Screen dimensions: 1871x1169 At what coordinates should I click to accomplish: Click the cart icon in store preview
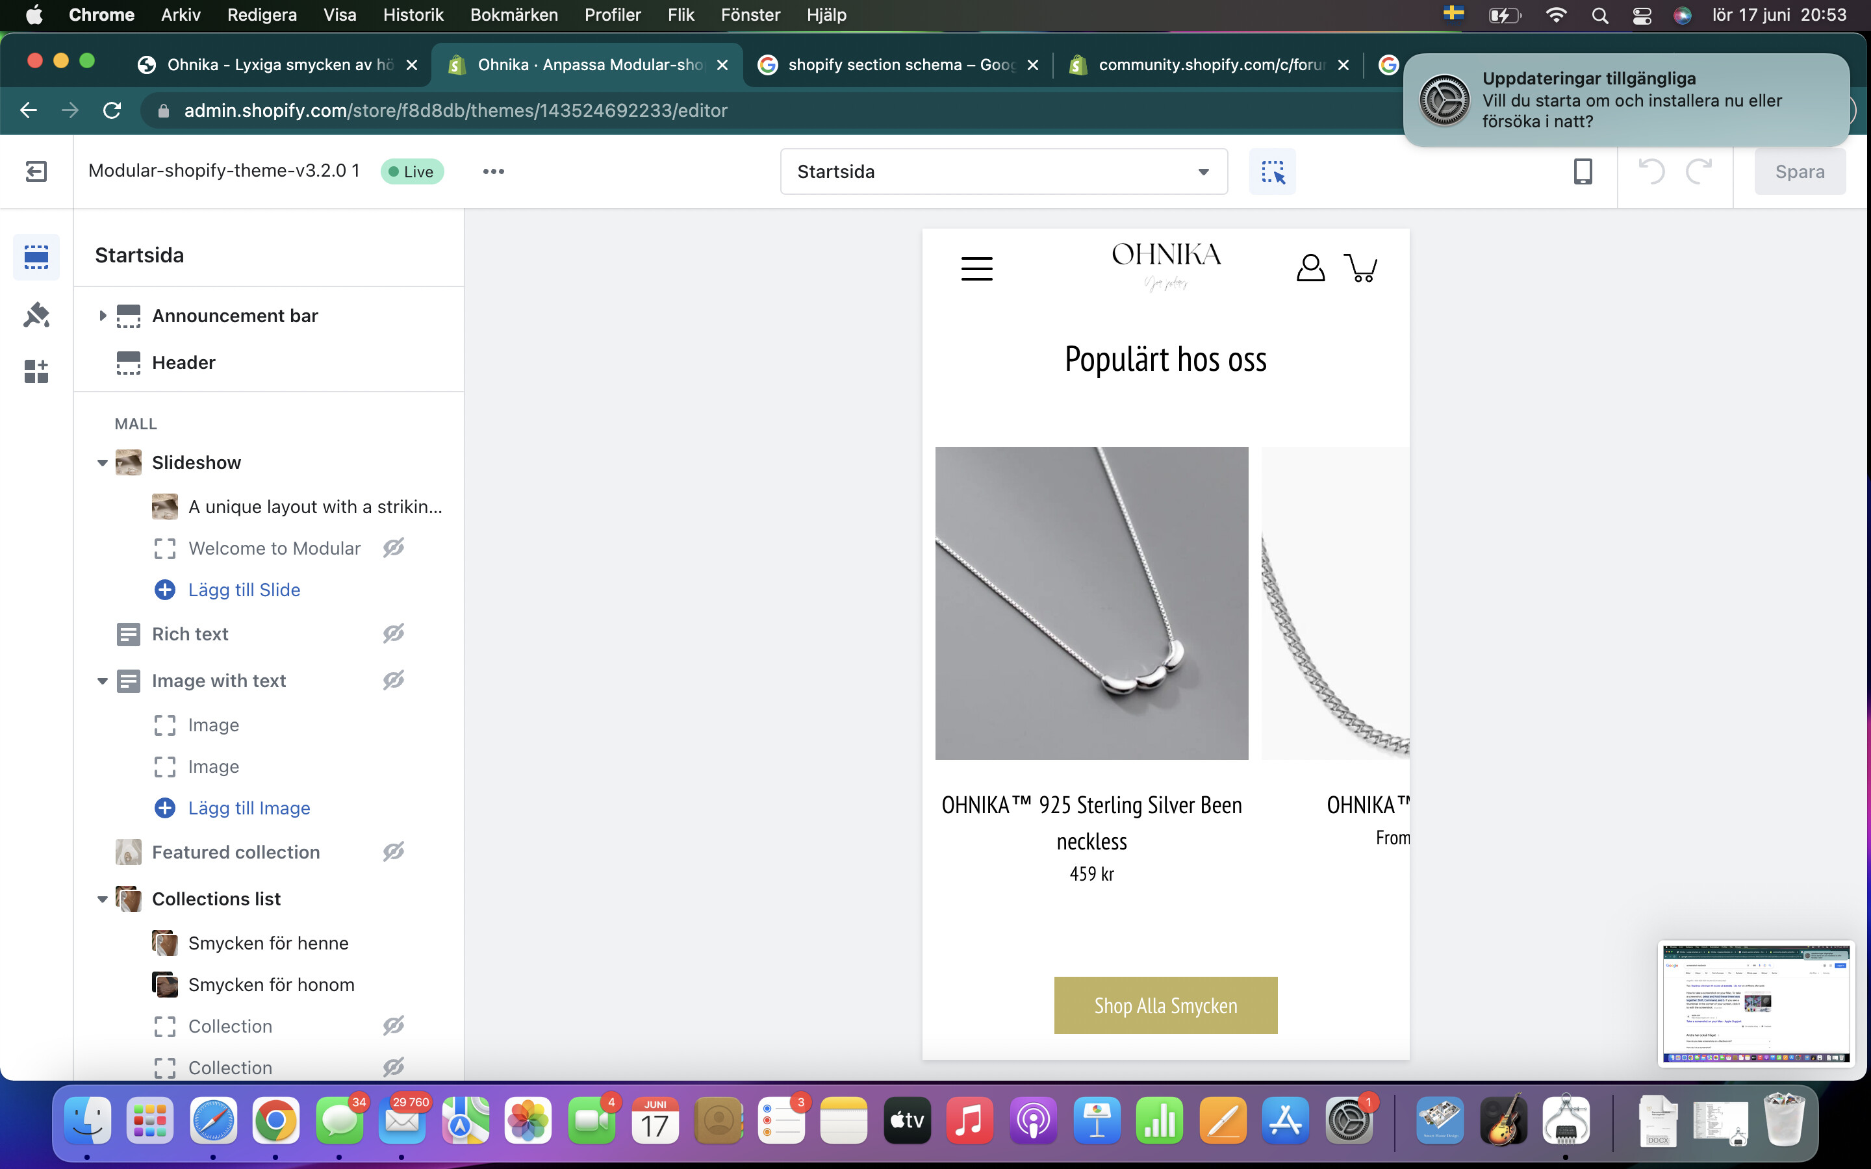tap(1361, 268)
